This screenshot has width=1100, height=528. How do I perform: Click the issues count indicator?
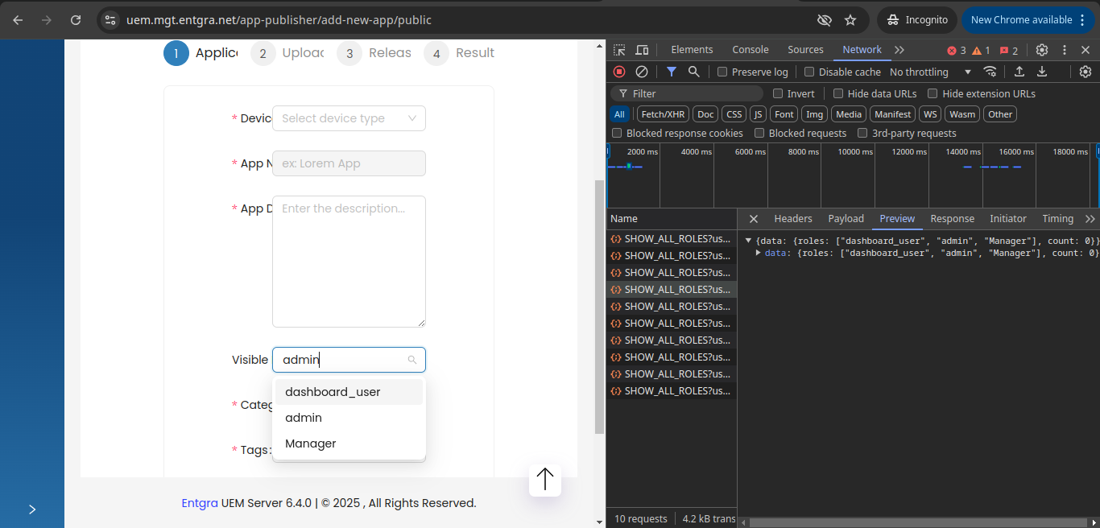coord(1008,50)
